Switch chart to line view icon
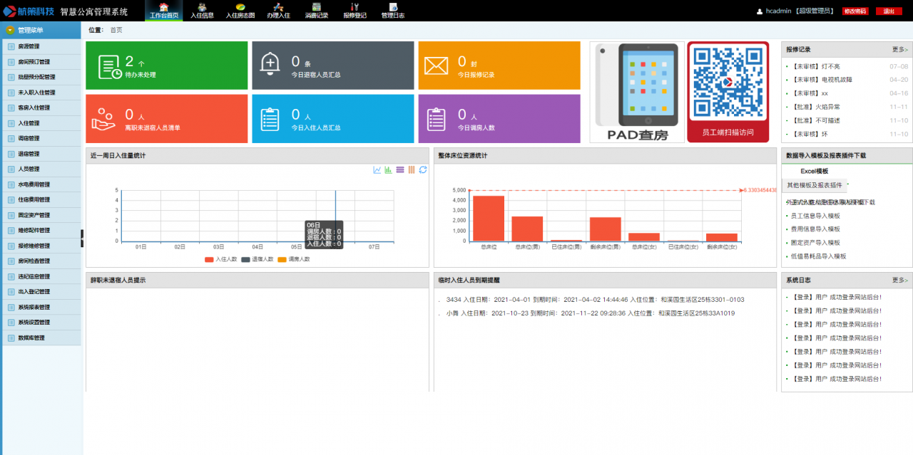913x455 pixels. [377, 169]
